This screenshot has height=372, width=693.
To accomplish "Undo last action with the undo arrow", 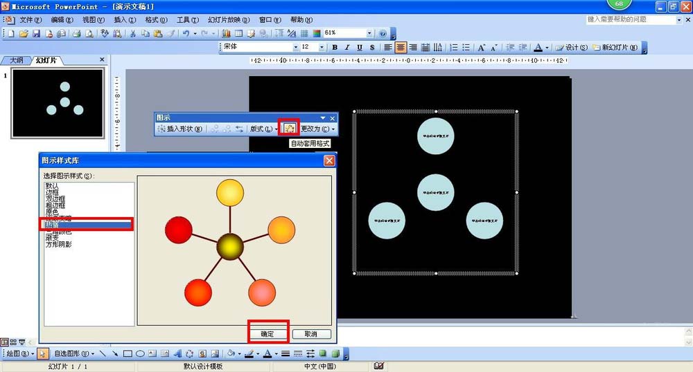I will tap(186, 33).
